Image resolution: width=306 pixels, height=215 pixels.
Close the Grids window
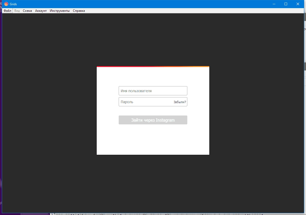tap(298, 4)
